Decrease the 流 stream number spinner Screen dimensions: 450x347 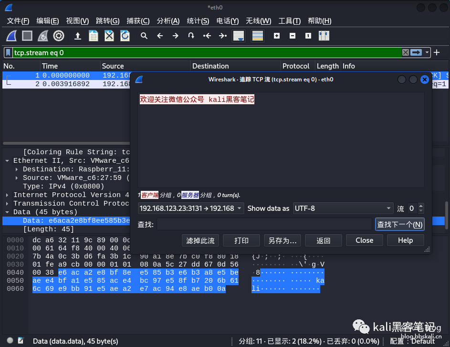[x=421, y=211]
